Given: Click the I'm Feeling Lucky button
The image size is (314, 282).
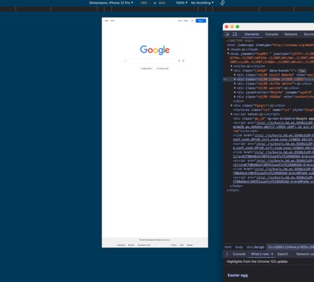Looking at the screenshot, I should point(162,68).
